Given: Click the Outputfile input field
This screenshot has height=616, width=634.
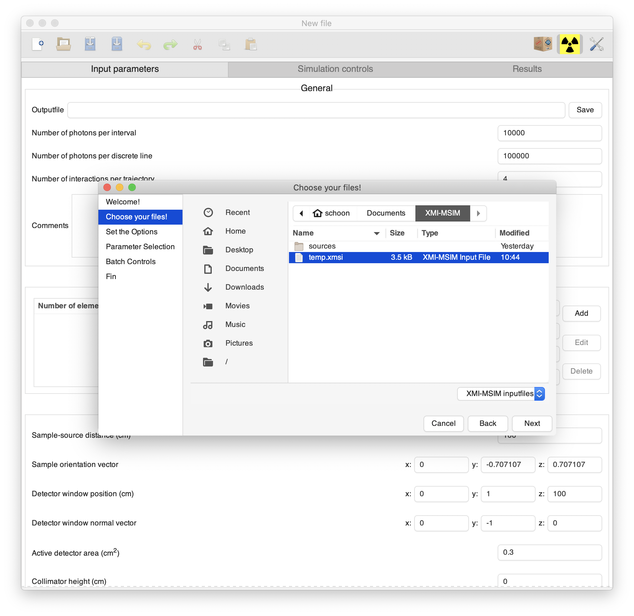Looking at the screenshot, I should point(316,110).
